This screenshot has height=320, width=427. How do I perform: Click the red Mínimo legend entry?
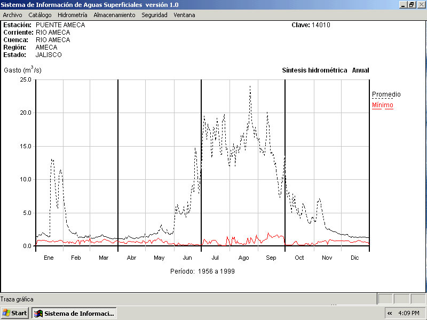coord(382,105)
